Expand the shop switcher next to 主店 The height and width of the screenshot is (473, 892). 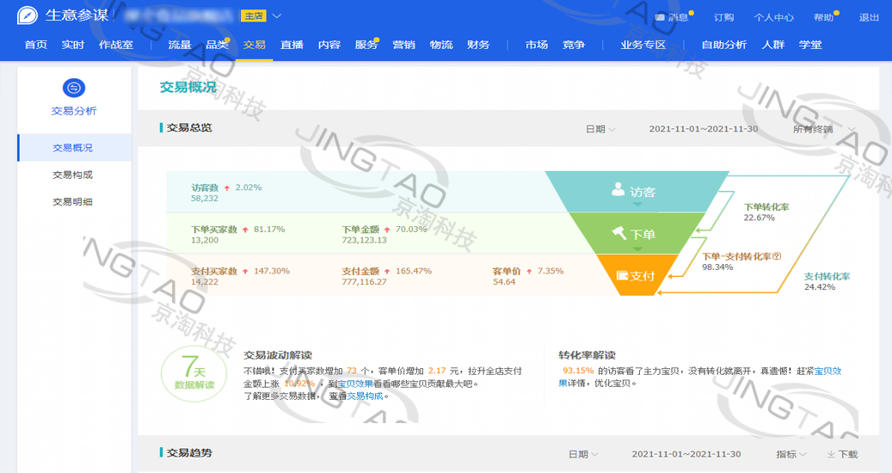(276, 16)
